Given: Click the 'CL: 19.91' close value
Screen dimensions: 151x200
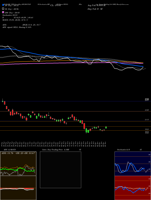Looking at the screenshot, I should pos(55,5).
